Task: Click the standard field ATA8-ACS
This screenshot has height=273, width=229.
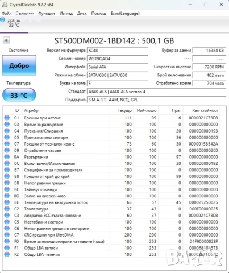Action: 156,92
